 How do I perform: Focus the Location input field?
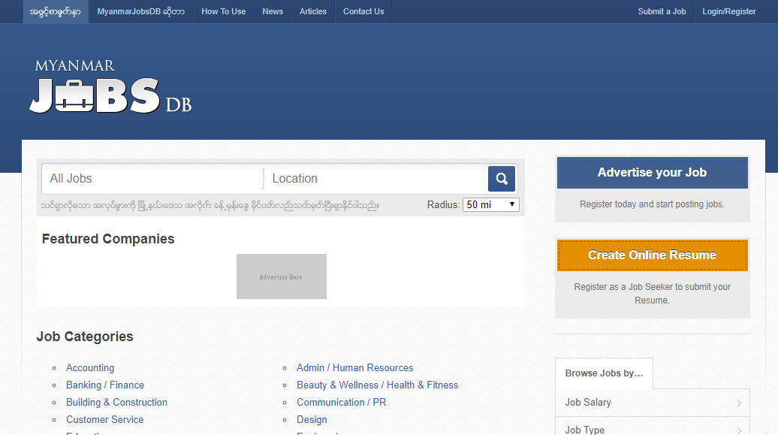click(375, 179)
